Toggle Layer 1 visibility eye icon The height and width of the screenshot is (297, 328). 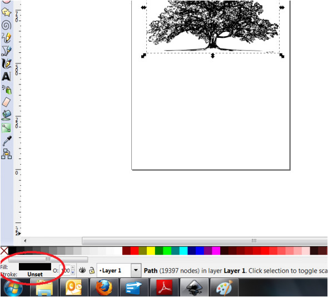[82, 270]
